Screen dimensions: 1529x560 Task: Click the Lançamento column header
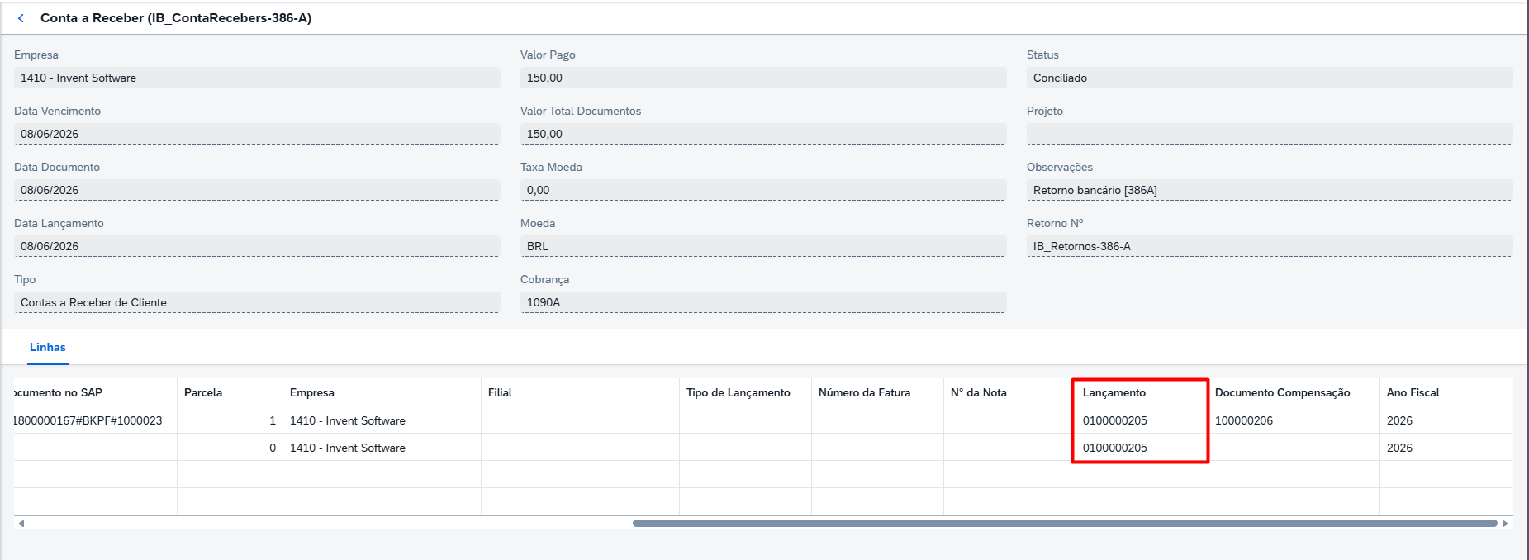1142,392
